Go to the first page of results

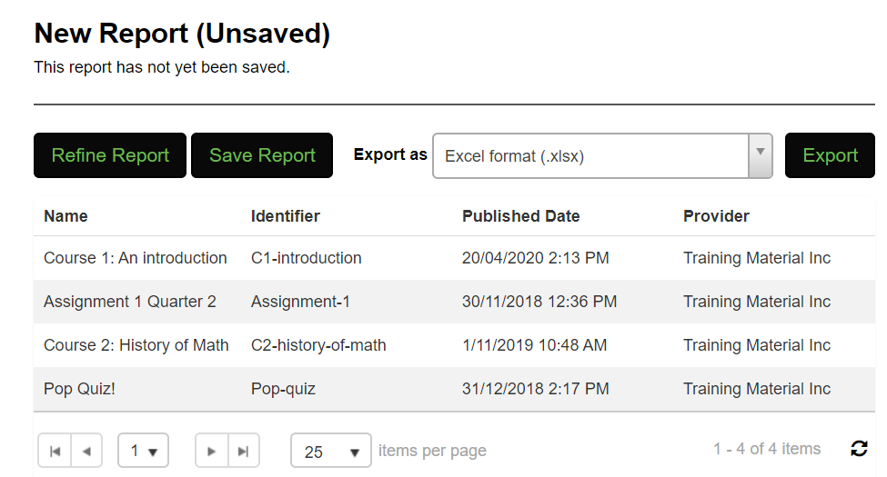pyautogui.click(x=55, y=451)
